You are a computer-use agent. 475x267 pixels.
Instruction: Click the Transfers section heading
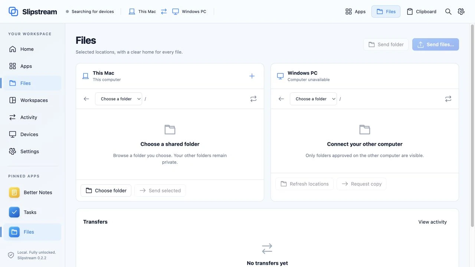pos(95,222)
